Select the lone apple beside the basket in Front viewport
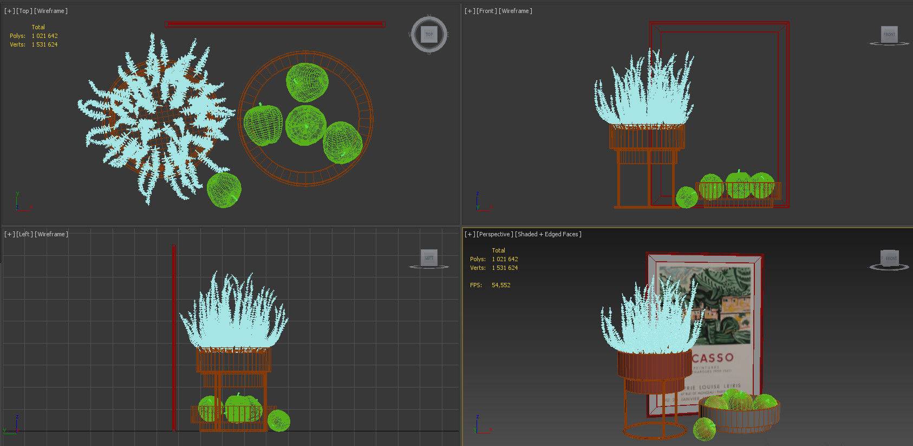This screenshot has width=913, height=446. pyautogui.click(x=687, y=197)
